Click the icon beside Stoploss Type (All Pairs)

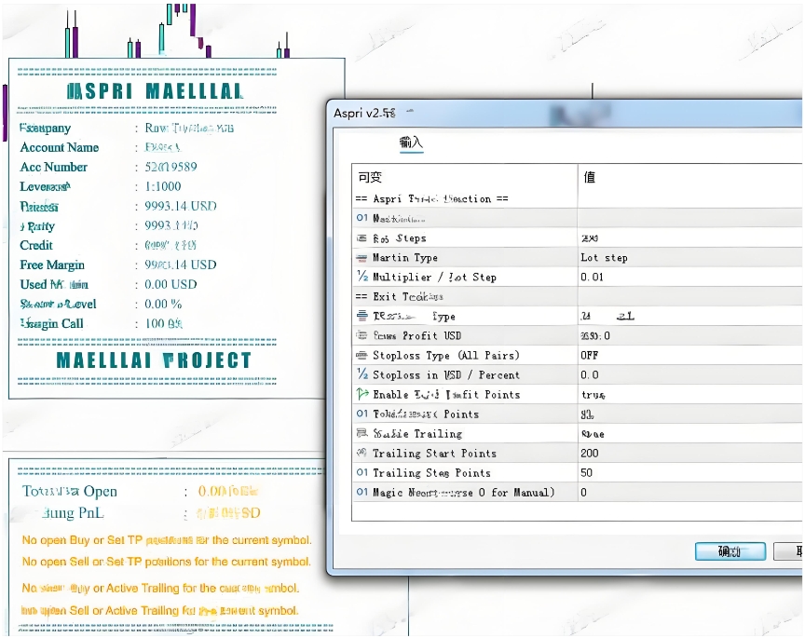(362, 356)
